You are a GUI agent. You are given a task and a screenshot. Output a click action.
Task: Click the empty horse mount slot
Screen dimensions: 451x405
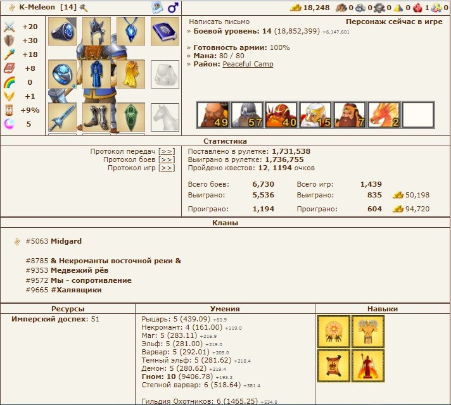click(165, 117)
